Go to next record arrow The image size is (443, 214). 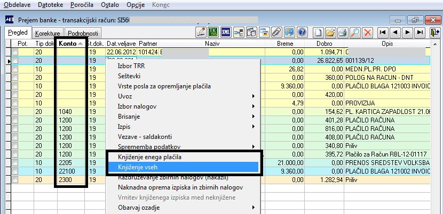pos(408,32)
